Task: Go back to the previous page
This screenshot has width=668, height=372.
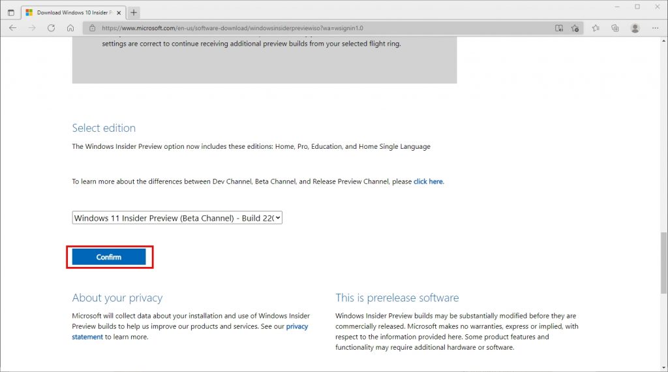Action: click(13, 28)
